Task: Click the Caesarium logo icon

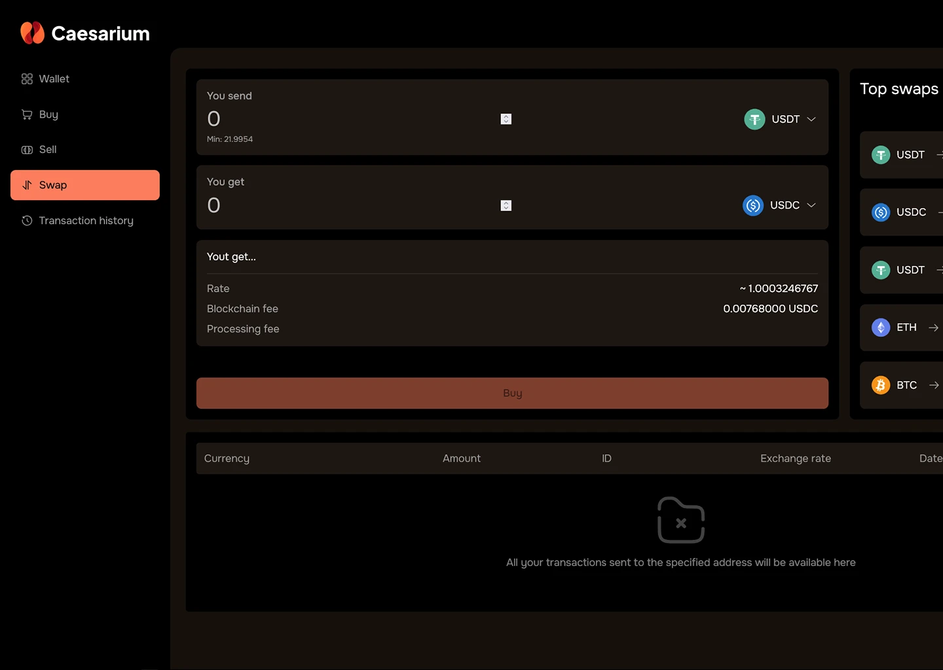Action: (32, 33)
